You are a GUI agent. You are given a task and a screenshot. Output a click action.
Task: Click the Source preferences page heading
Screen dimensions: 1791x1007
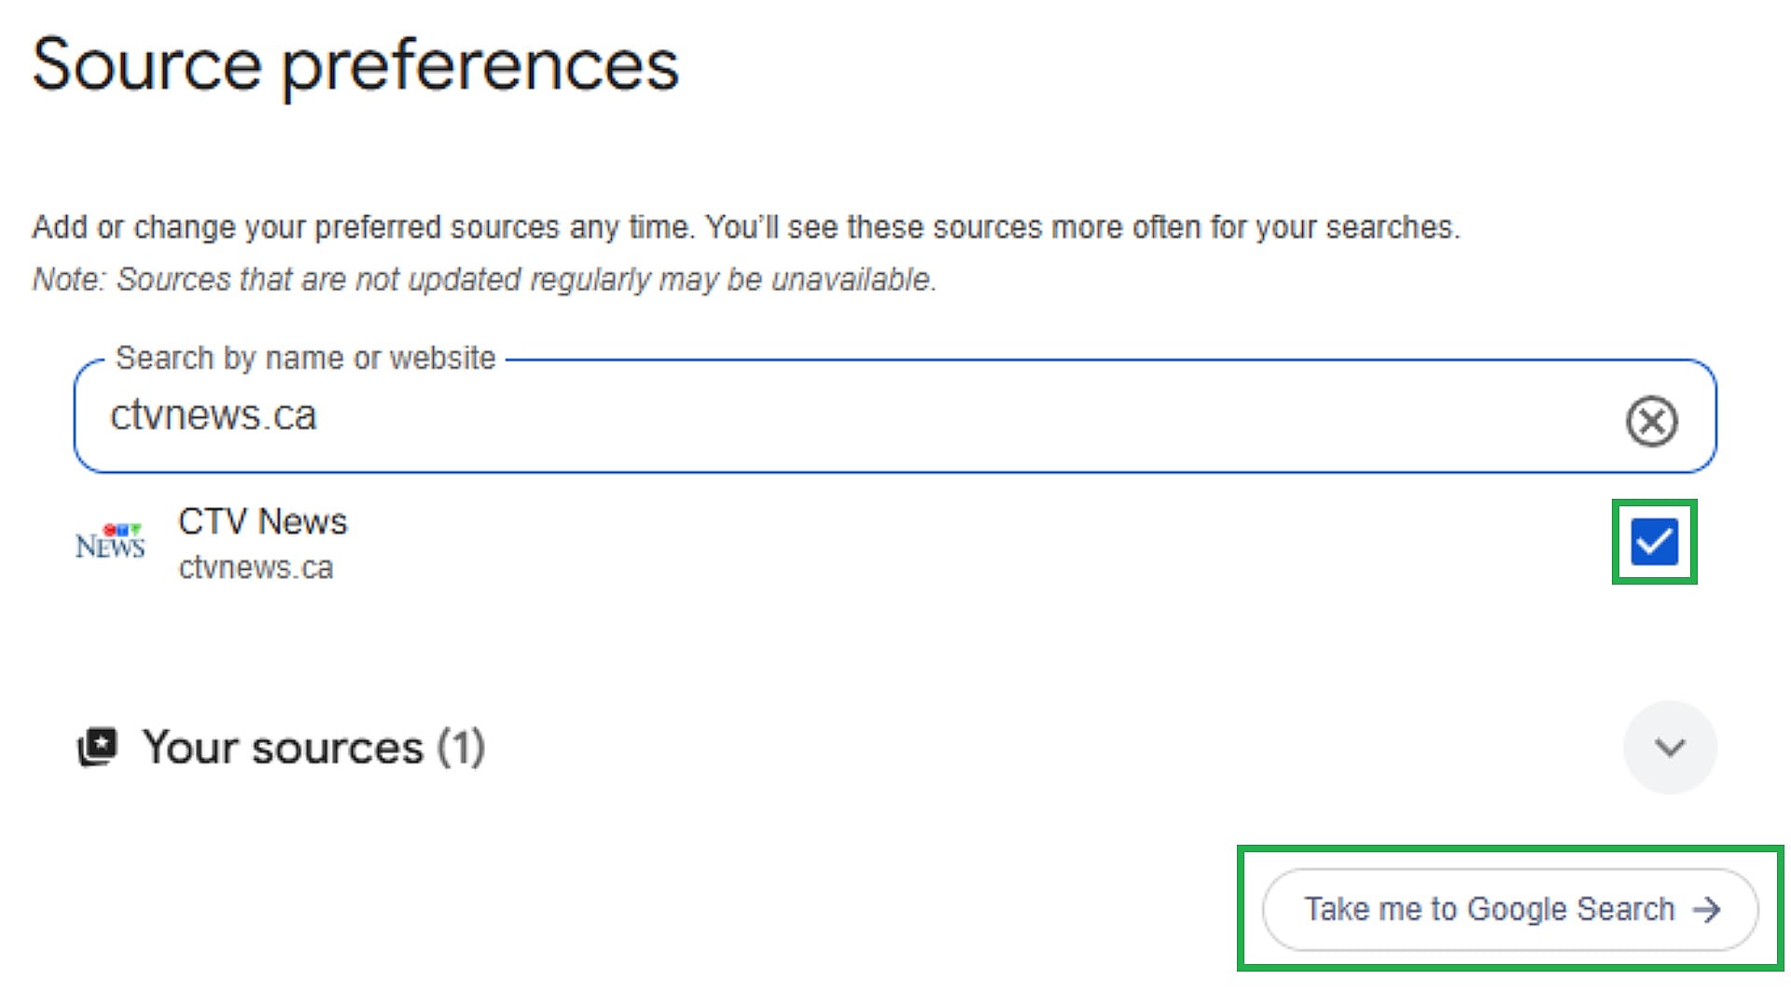355,65
